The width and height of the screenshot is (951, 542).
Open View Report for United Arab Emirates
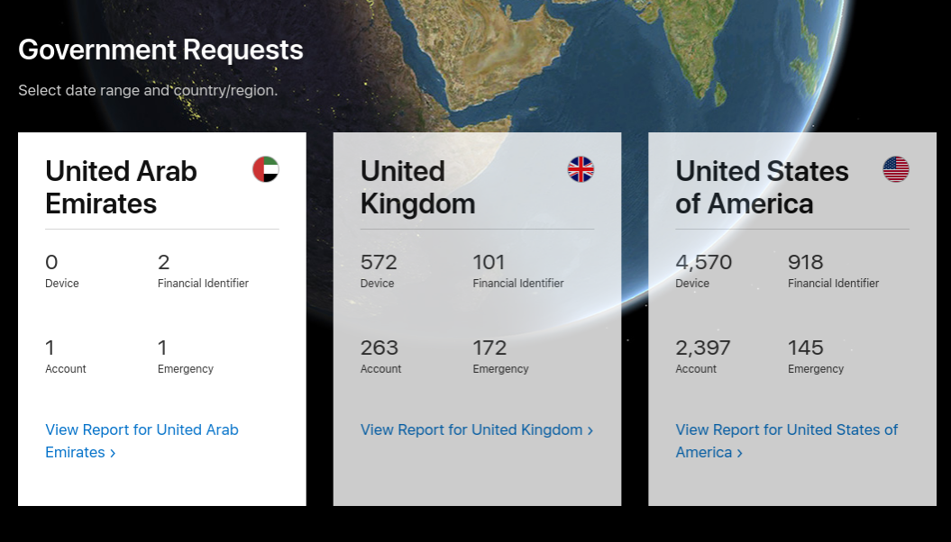coord(142,441)
